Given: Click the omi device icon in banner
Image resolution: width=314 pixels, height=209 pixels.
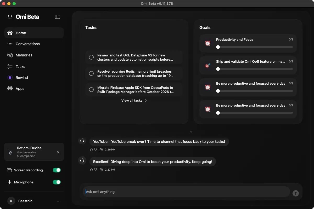Looking at the screenshot, I should (10, 152).
